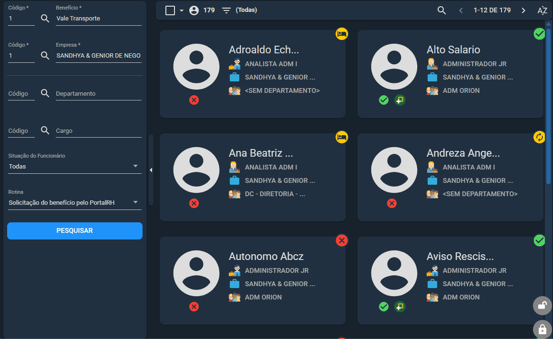Screen dimensions: 553x339
Task: Click the Empresa Código input field
Action: pos(21,56)
